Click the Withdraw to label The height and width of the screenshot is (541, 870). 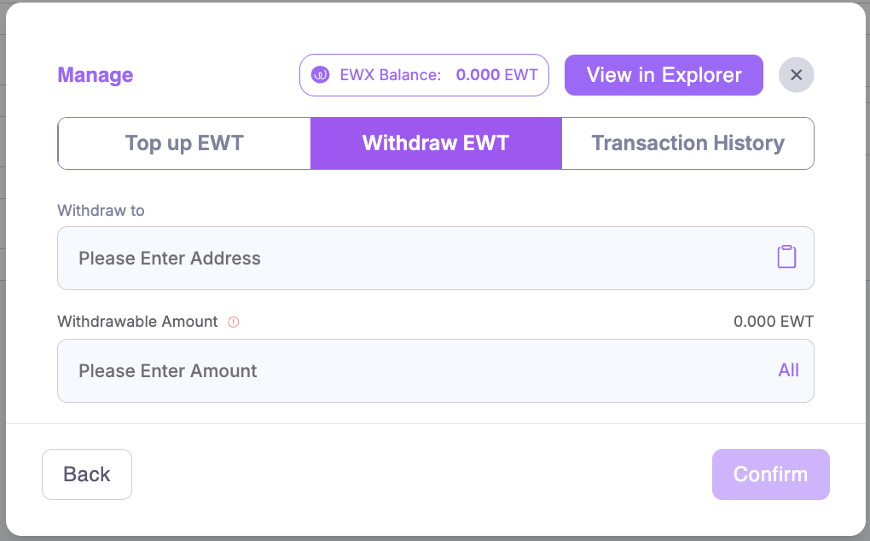[x=101, y=210]
